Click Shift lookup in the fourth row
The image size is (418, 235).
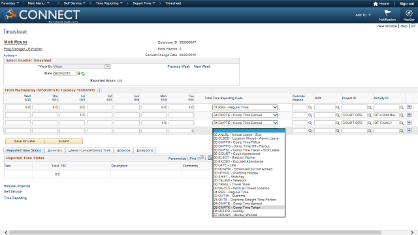[338, 131]
